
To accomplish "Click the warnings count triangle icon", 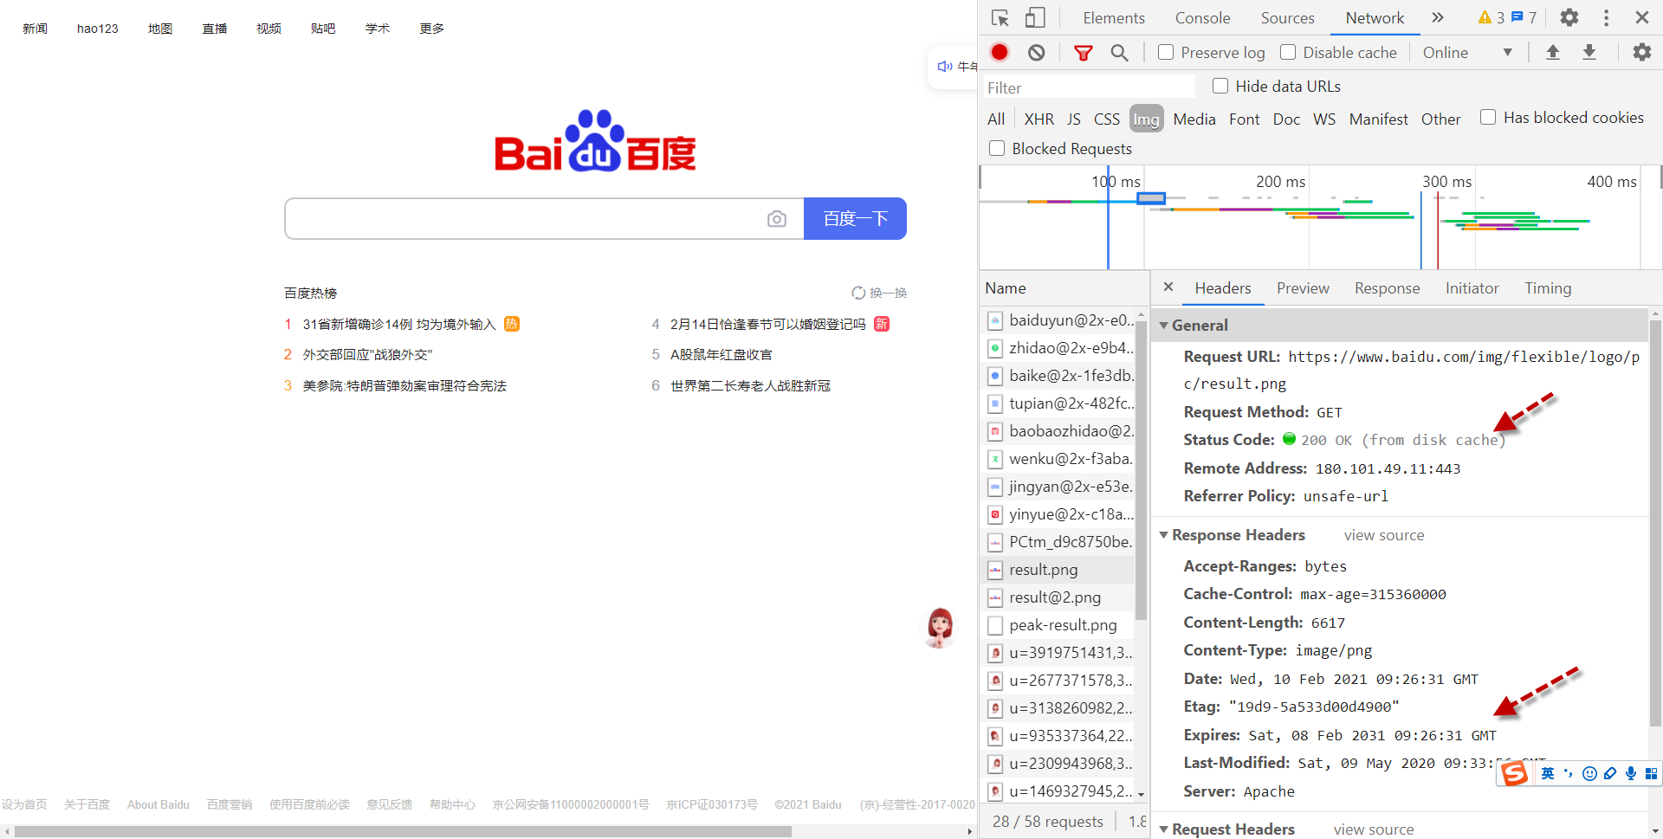I will pos(1485,17).
